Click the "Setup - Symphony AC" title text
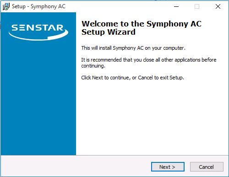 pyautogui.click(x=38, y=6)
